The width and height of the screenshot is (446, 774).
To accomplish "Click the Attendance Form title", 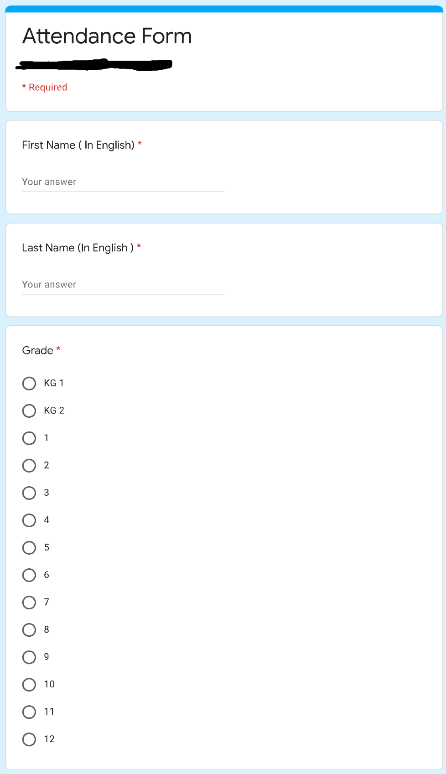I will click(107, 36).
